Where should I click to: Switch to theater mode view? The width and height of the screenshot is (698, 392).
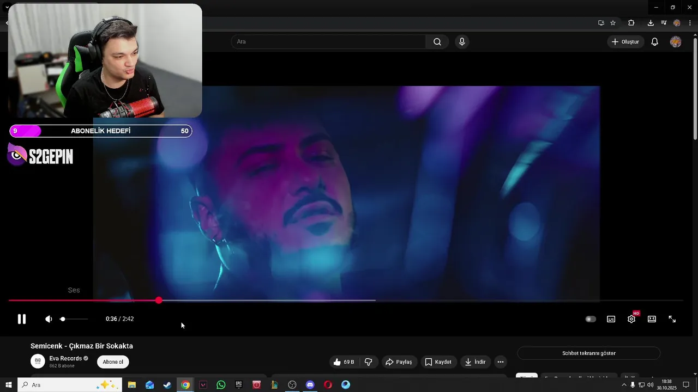[652, 319]
